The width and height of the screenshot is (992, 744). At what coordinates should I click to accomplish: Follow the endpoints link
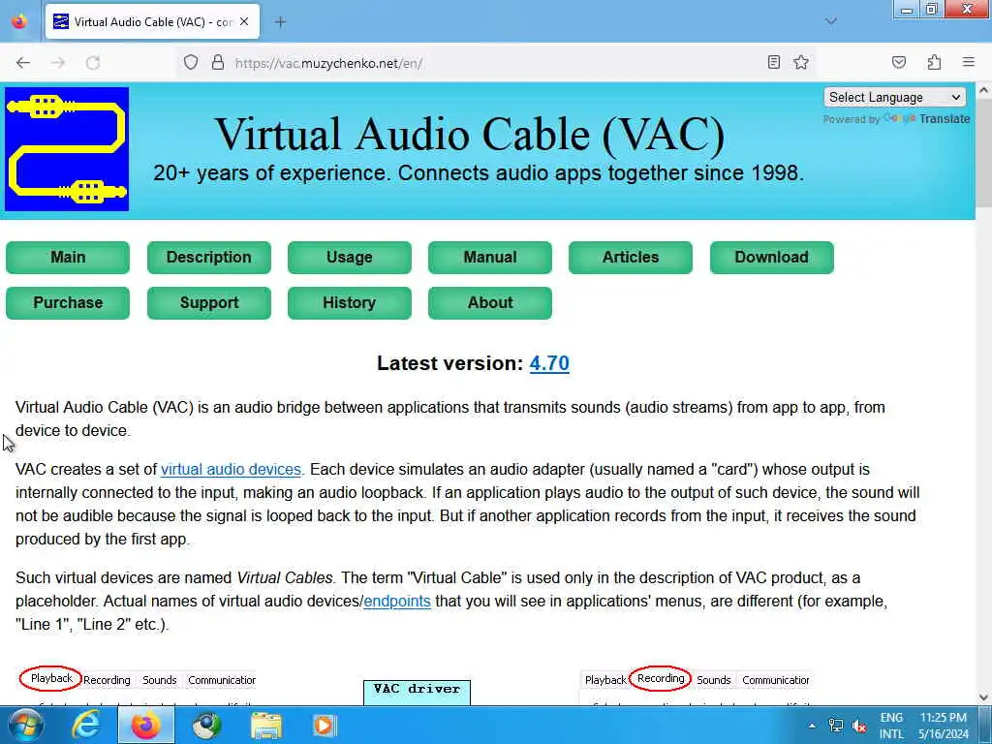(x=397, y=601)
